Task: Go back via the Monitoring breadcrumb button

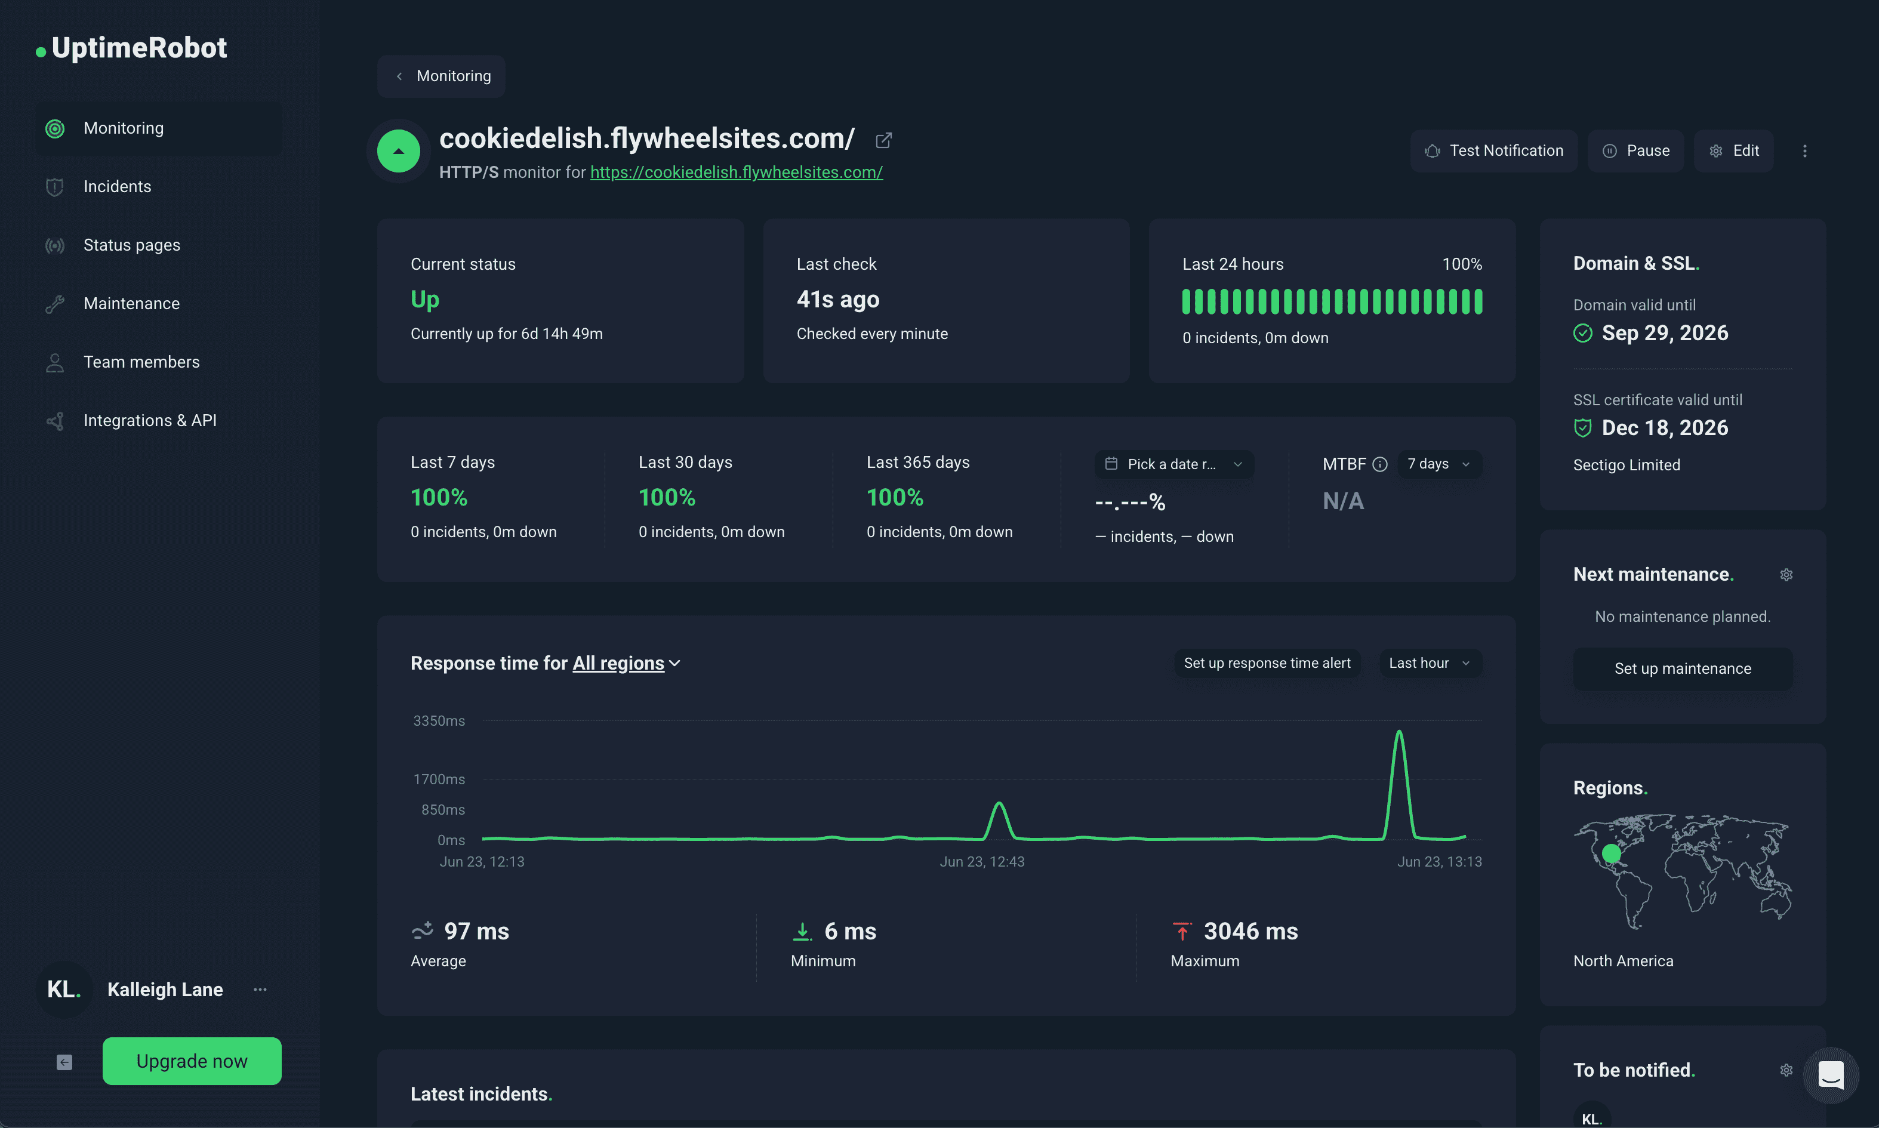Action: tap(442, 76)
